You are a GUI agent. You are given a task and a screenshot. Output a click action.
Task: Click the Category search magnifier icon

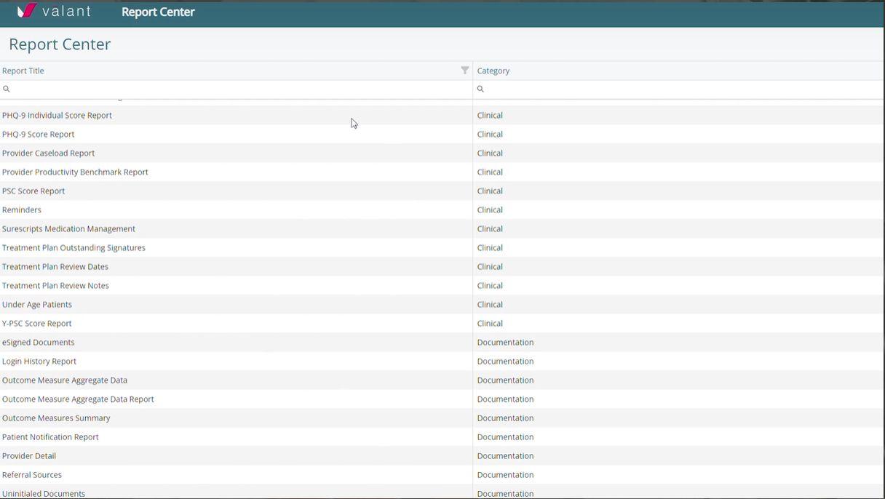480,89
